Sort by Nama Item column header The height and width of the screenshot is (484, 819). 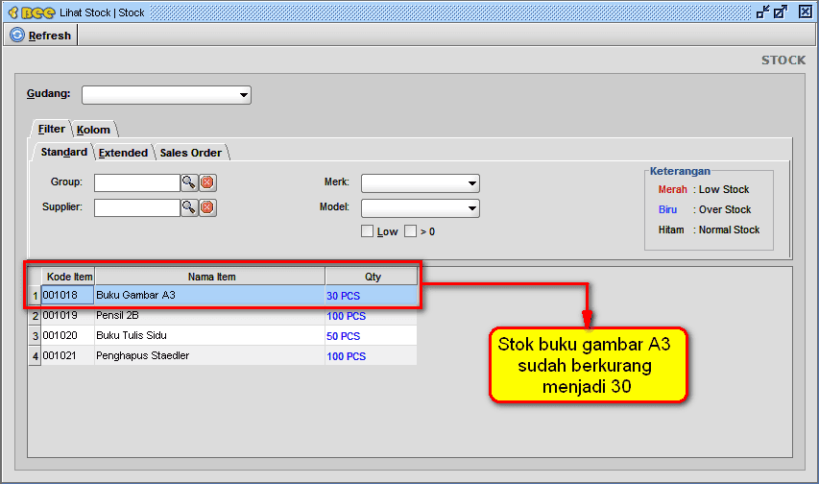210,277
